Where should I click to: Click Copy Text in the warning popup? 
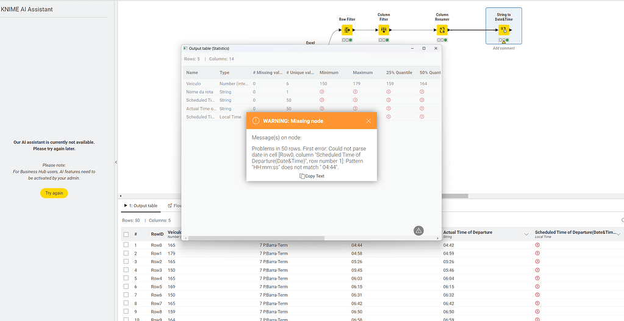(x=312, y=176)
